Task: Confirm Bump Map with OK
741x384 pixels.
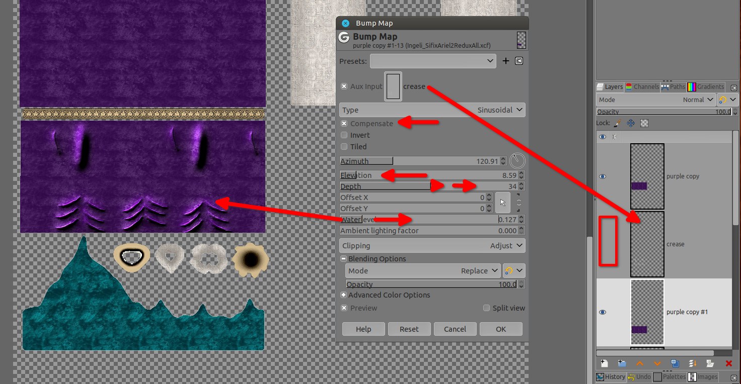Action: 501,329
